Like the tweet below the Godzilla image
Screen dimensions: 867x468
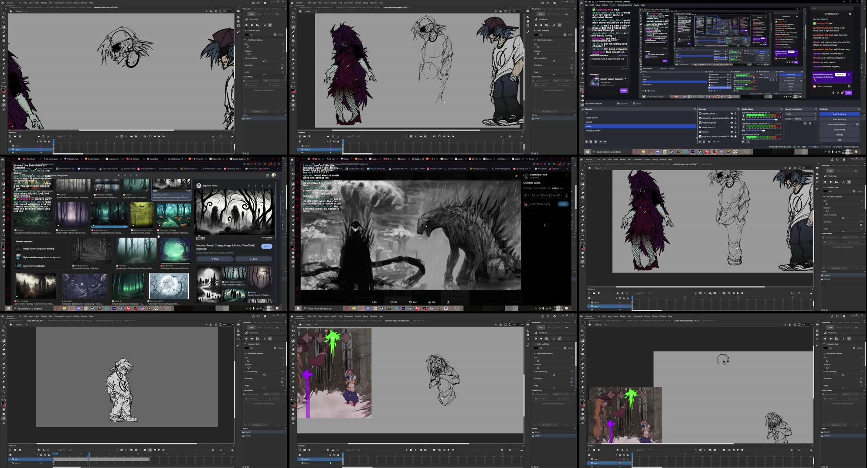pyautogui.click(x=411, y=302)
